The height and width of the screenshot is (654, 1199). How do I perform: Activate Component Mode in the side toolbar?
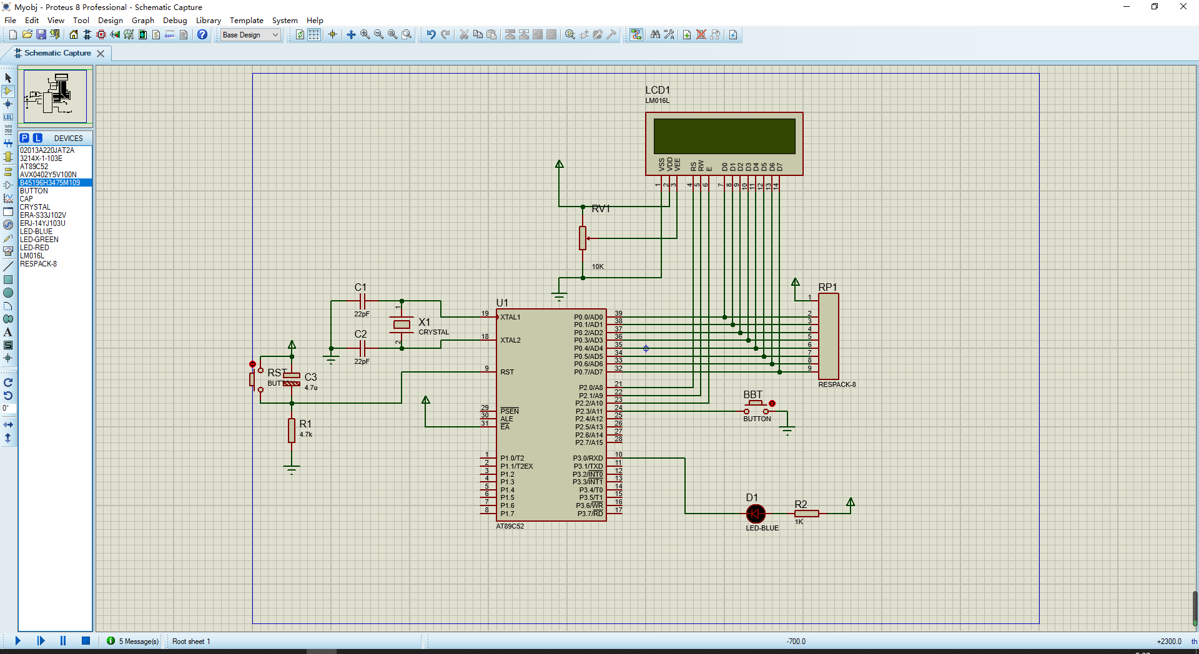pyautogui.click(x=8, y=91)
